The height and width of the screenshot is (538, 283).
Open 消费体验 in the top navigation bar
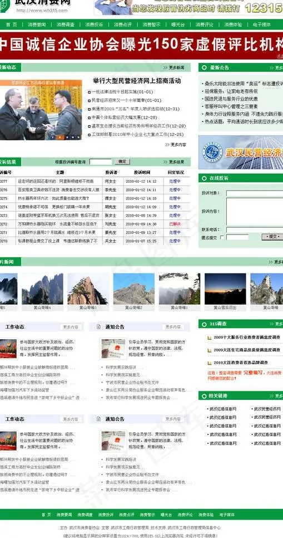(233, 25)
